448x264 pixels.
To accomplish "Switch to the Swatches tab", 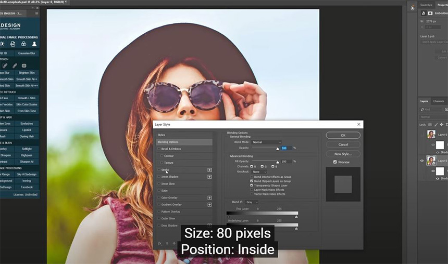I will (426, 5).
